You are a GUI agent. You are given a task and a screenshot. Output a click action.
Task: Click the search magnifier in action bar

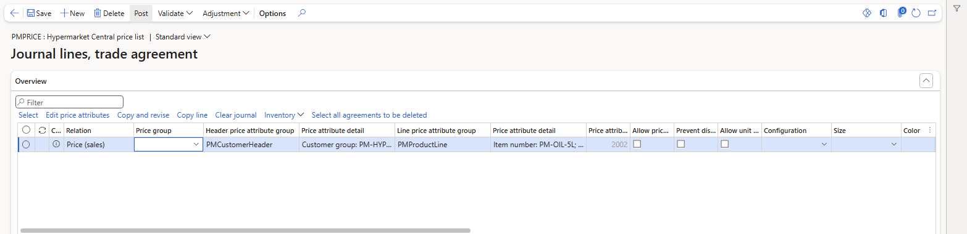point(302,13)
